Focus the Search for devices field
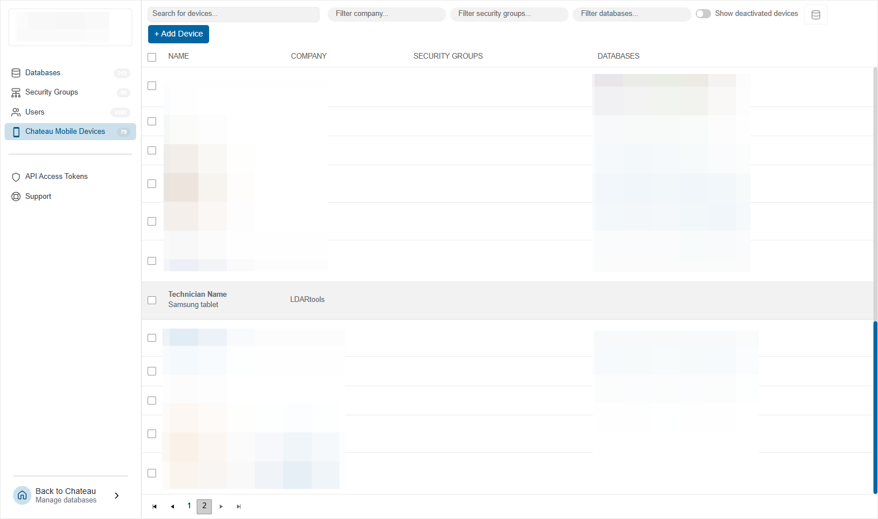Screen dimensions: 878x519 tap(233, 14)
